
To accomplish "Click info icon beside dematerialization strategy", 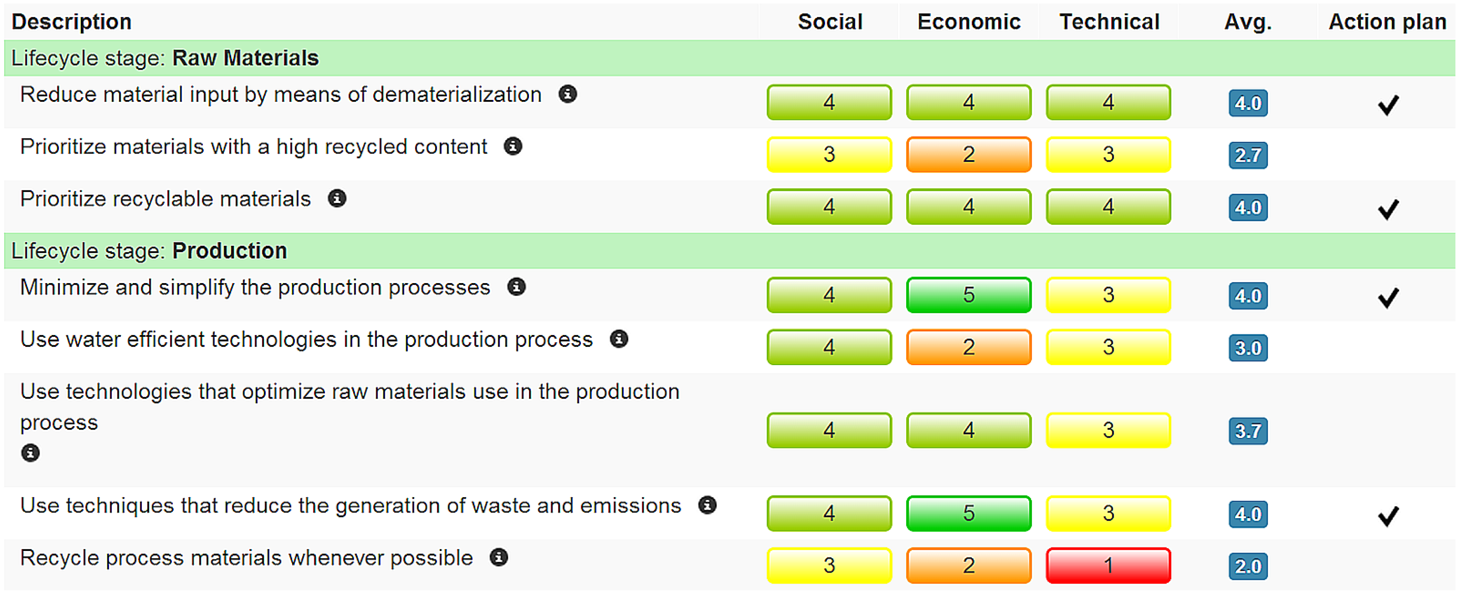I will pyautogui.click(x=568, y=94).
